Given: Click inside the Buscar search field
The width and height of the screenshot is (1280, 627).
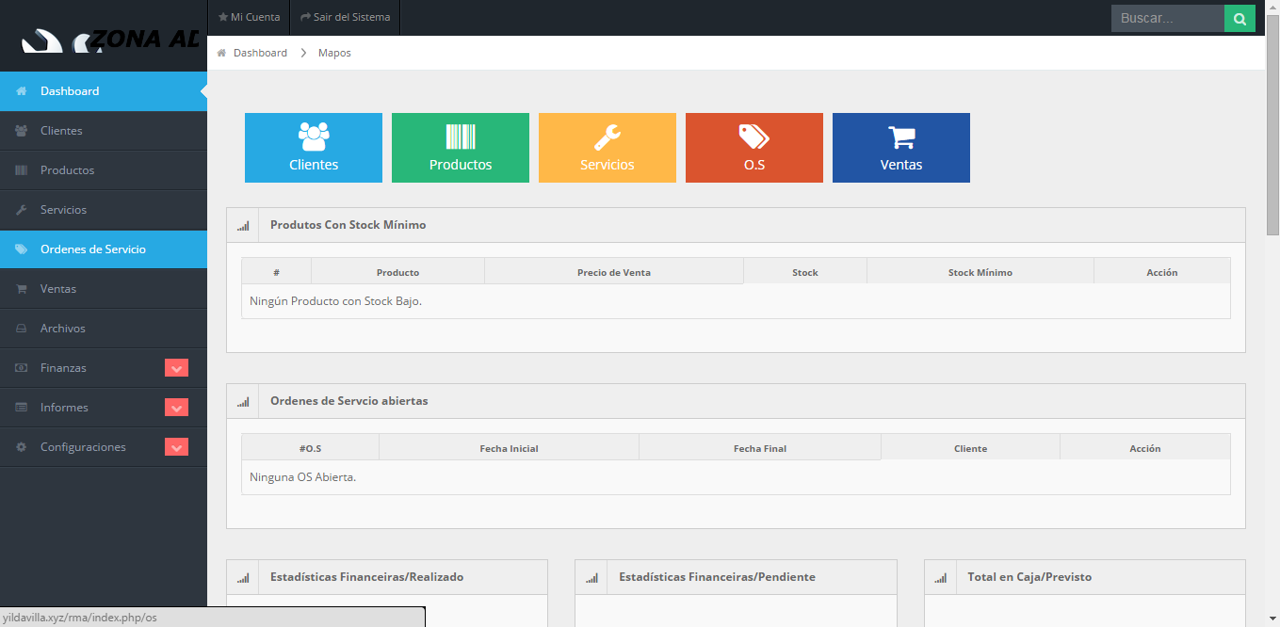Looking at the screenshot, I should click(x=1166, y=17).
